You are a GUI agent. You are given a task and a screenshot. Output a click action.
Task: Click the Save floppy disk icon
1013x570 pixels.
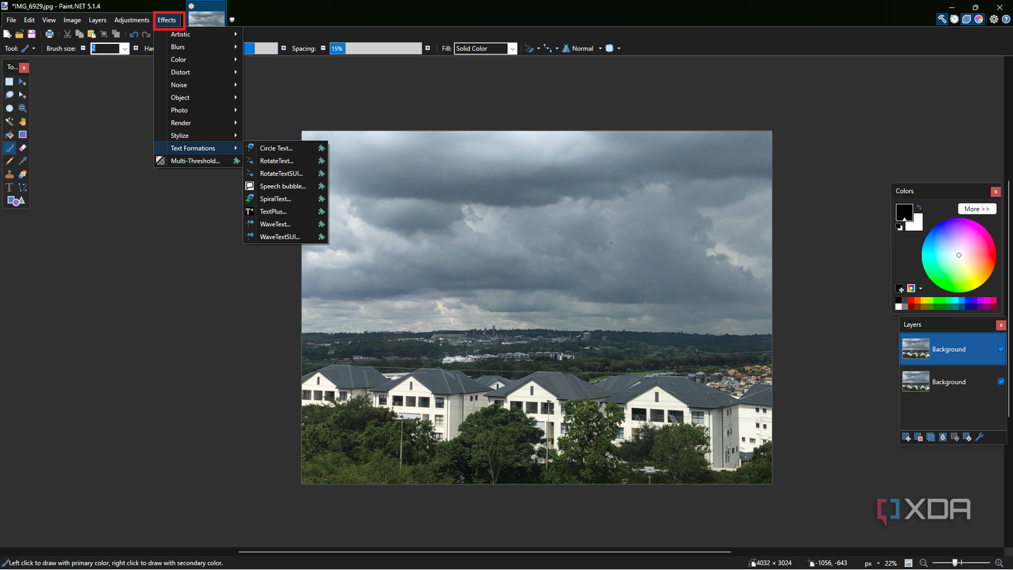(31, 34)
